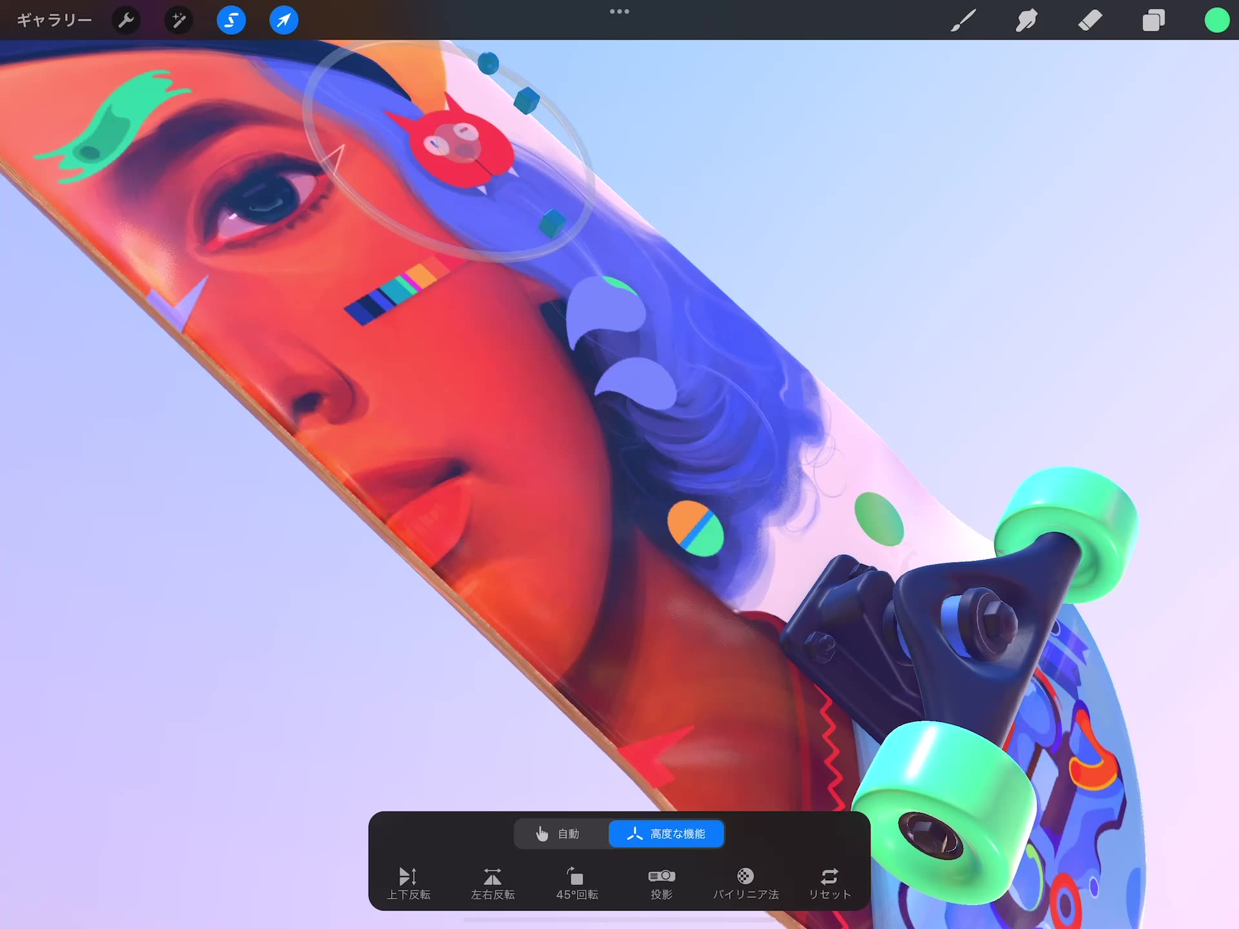The width and height of the screenshot is (1239, 929).
Task: Click the lower cube gizmo handle
Action: tap(552, 223)
